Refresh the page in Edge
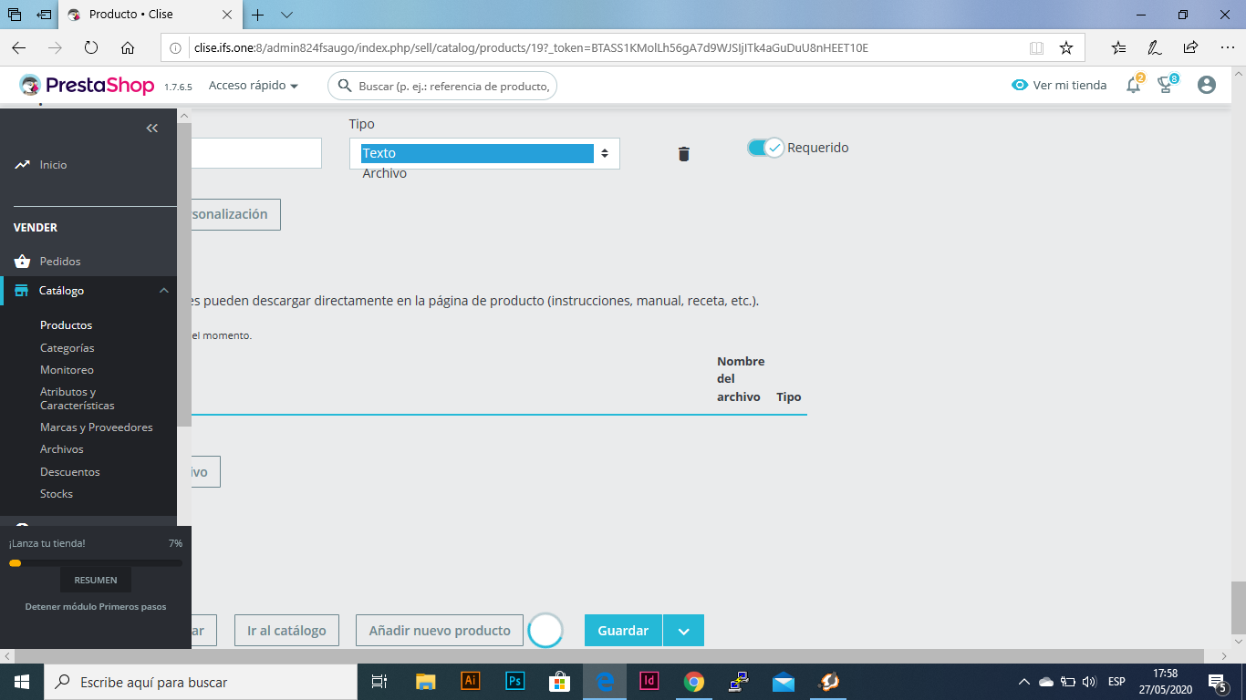The height and width of the screenshot is (700, 1246). tap(91, 47)
